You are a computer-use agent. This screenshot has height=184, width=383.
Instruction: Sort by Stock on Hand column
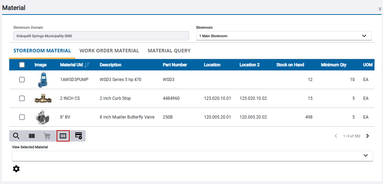click(x=290, y=65)
